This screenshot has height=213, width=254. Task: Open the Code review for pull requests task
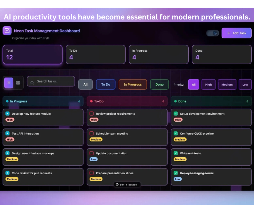(x=43, y=177)
